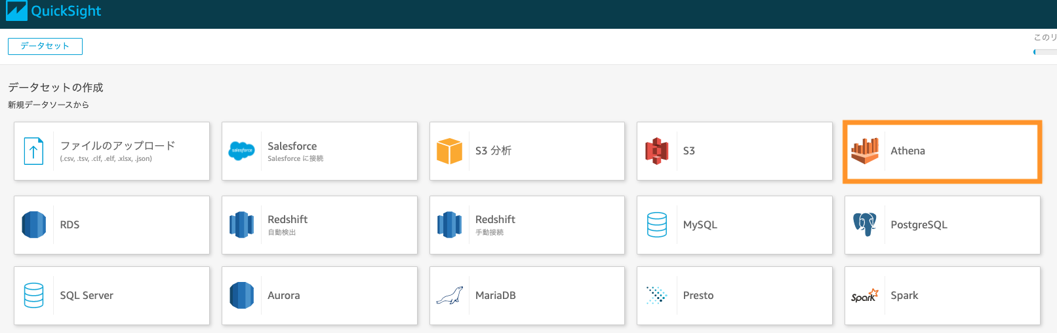Screen dimensions: 1057x333
Task: Click the SQL Server cylinder icon
Action: tap(33, 295)
